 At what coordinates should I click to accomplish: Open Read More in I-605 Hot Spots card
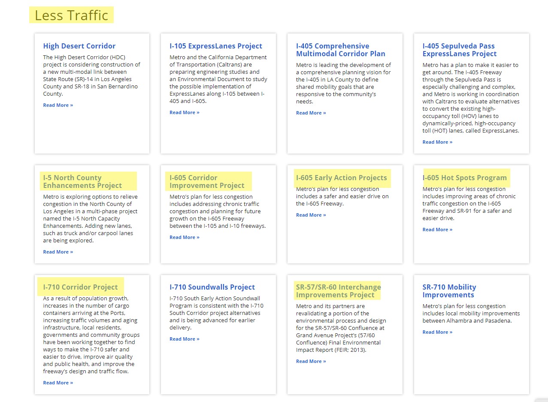coord(437,230)
